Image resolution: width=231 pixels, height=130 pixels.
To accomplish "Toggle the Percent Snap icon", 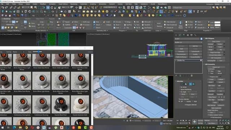I will (93, 8).
